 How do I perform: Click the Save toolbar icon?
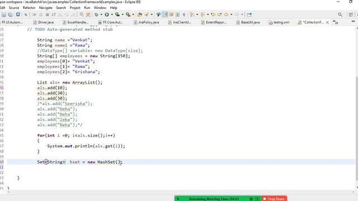click(x=4, y=15)
